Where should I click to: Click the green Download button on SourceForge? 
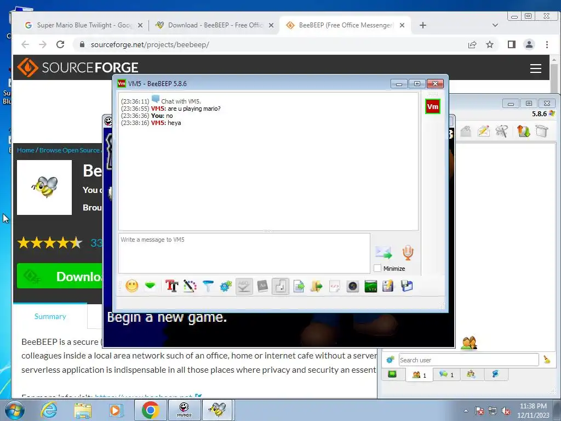tap(59, 276)
